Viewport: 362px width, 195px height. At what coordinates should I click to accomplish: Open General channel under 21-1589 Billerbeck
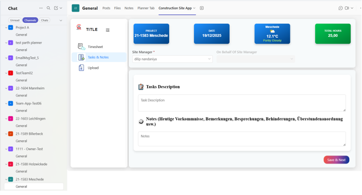(21, 141)
